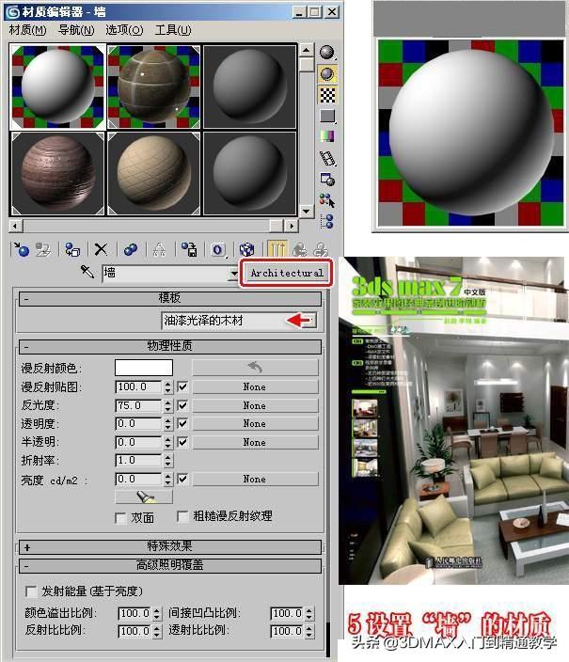Image resolution: width=569 pixels, height=662 pixels.
Task: Pick material with the eyedropper icon
Action: pos(87,273)
